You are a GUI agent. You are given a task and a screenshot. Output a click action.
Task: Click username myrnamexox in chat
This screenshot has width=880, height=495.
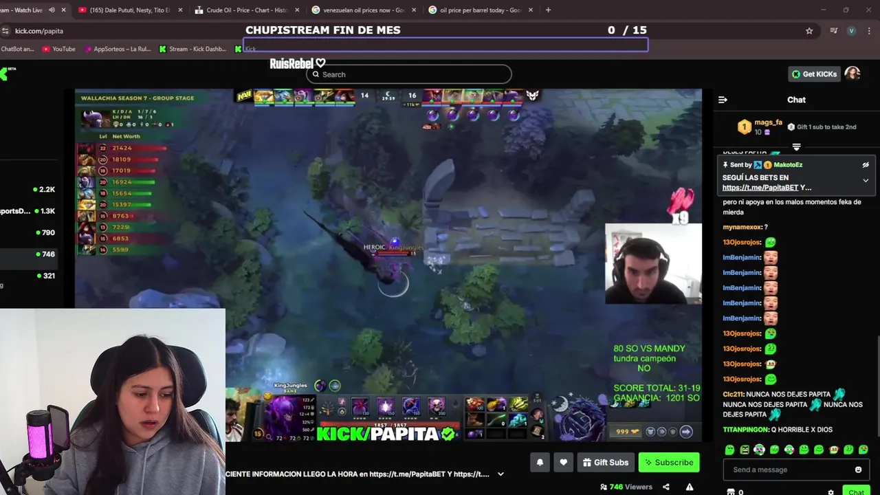[742, 227]
